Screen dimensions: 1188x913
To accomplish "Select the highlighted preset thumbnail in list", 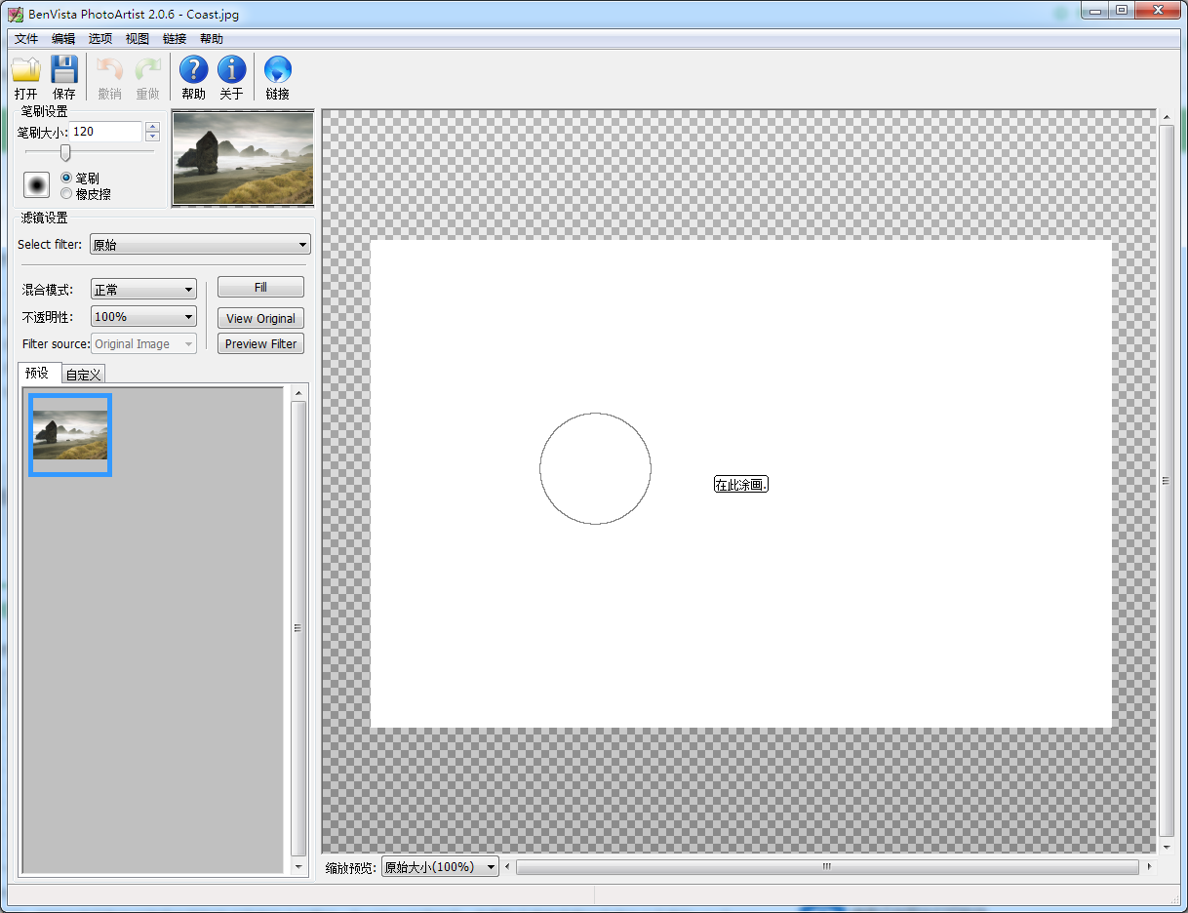I will point(70,435).
